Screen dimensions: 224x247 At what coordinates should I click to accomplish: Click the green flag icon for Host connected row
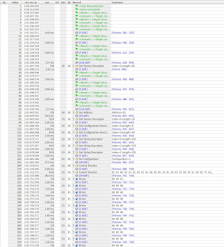tap(77, 9)
